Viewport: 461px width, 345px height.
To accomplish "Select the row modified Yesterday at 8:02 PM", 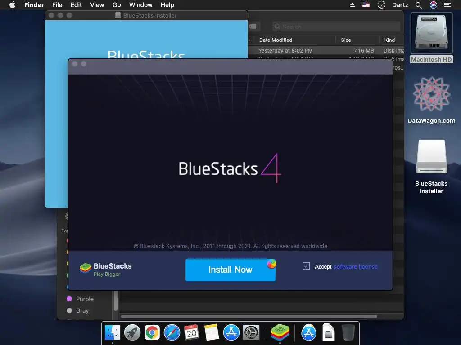I will [x=326, y=50].
